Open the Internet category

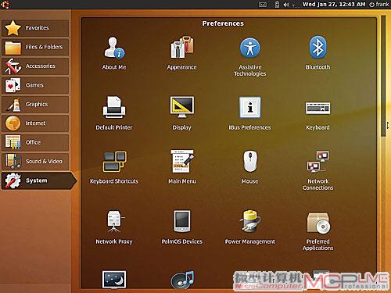click(x=35, y=123)
